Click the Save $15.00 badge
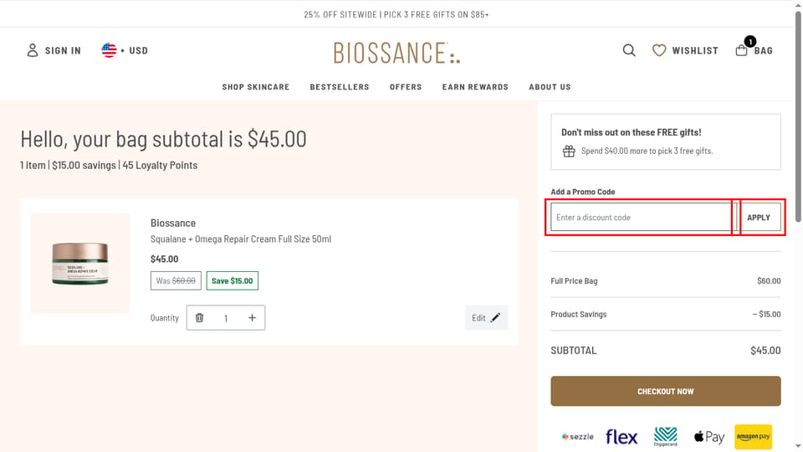803x452 pixels. click(x=233, y=281)
